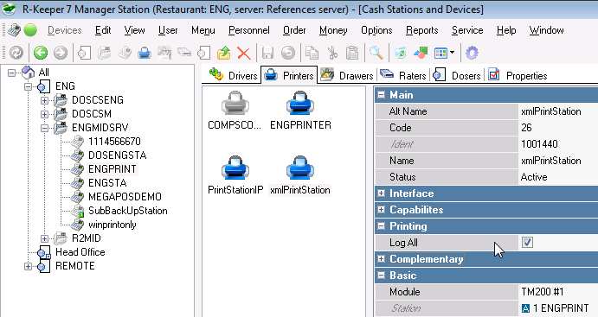Click the green status circle icon
This screenshot has height=317, width=598.
click(30, 30)
